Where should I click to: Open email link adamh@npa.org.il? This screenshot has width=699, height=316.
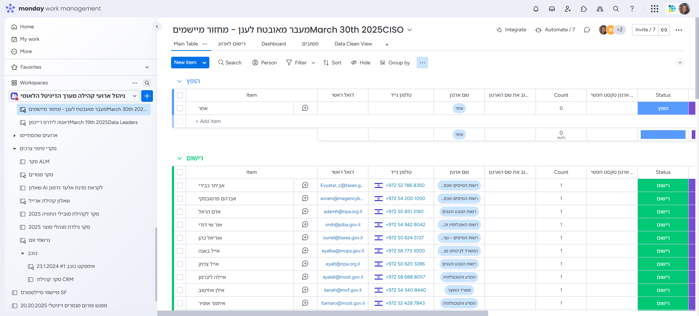tap(343, 212)
